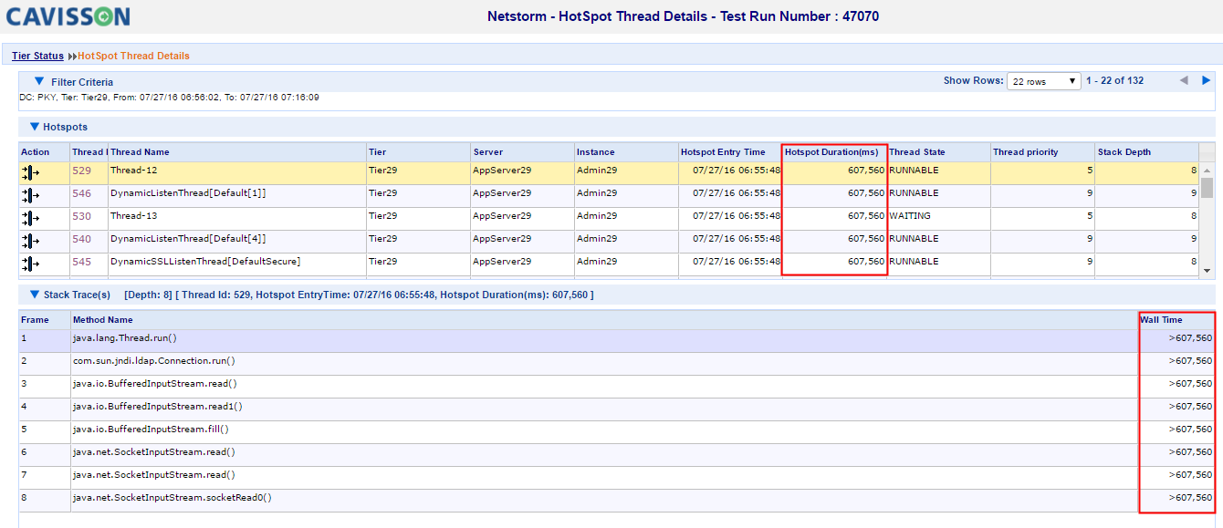Select java.io.BufferedInputStream.read1() frame
Screen dimensions: 1223x528
point(158,407)
